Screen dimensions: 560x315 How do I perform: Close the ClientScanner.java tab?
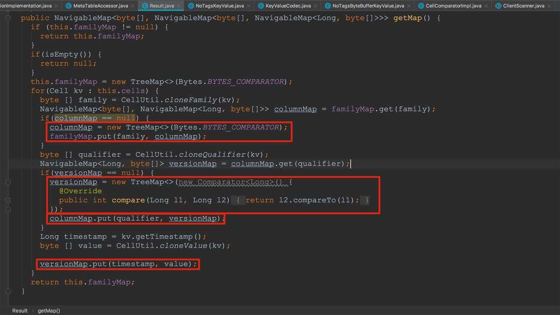click(550, 6)
